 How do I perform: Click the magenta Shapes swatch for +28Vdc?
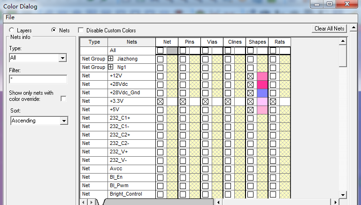(x=262, y=84)
